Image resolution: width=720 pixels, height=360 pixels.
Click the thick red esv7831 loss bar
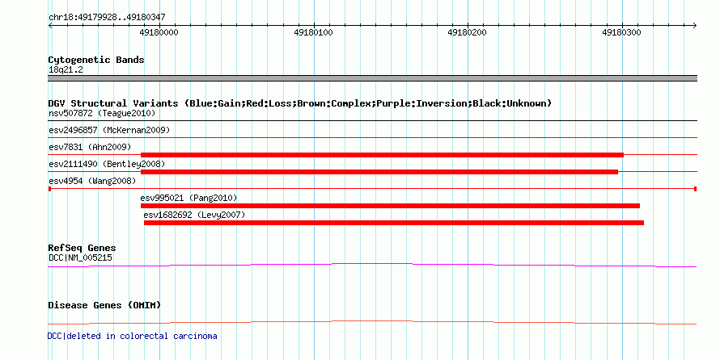(382, 155)
